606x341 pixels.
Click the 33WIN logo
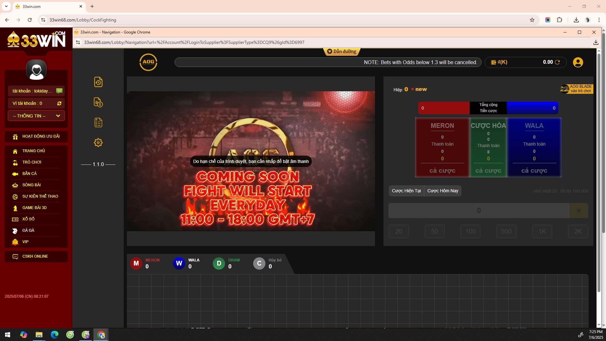point(36,39)
